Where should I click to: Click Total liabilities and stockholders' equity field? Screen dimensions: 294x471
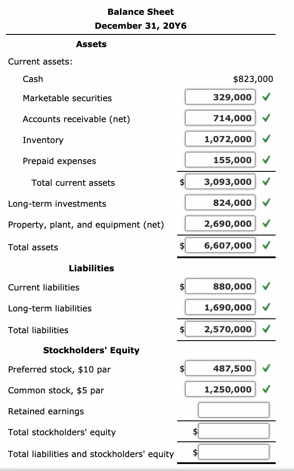click(x=234, y=452)
